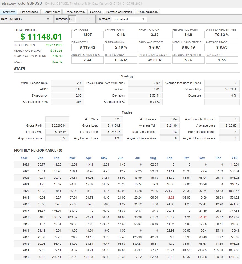Click Yearly Avg Profit value $ 781.98
The height and width of the screenshot is (264, 242).
click(56, 51)
